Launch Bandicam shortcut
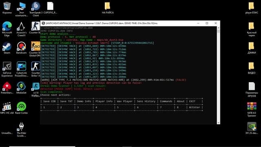261x147 pixels. 21,48
